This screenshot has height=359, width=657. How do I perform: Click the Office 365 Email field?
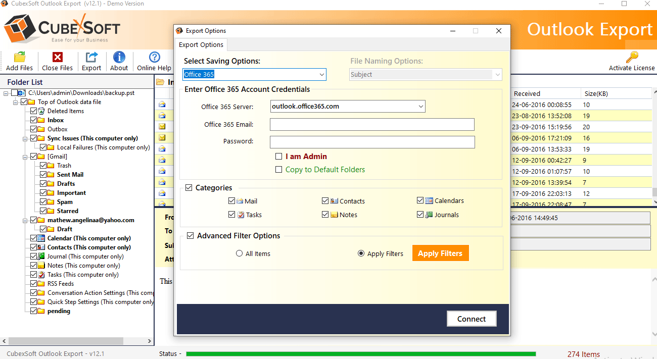[372, 125]
